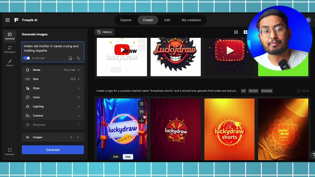Expand the Structure options chevron
Image resolution: width=315 pixels, height=177 pixels.
[x=79, y=125]
